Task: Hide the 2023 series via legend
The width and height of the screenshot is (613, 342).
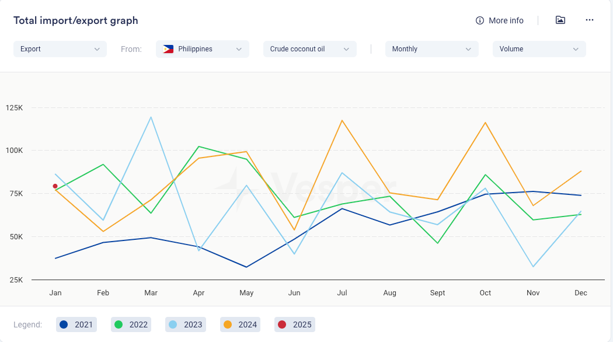Action: [186, 324]
